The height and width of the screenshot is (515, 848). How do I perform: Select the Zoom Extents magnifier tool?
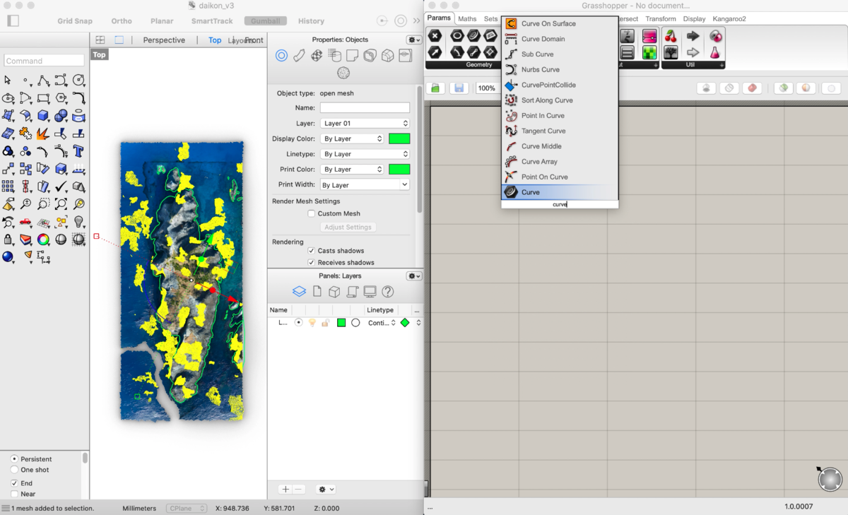[x=61, y=204]
